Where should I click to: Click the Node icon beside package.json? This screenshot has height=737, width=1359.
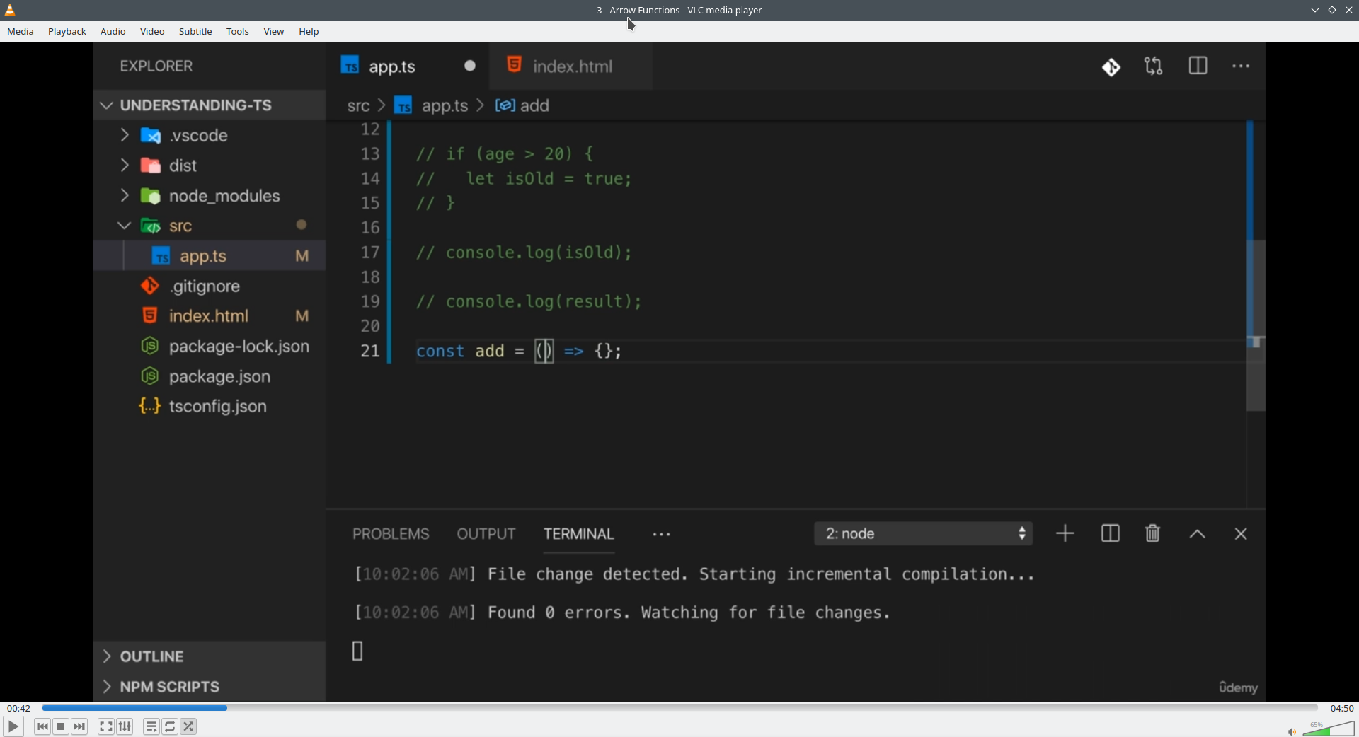150,376
